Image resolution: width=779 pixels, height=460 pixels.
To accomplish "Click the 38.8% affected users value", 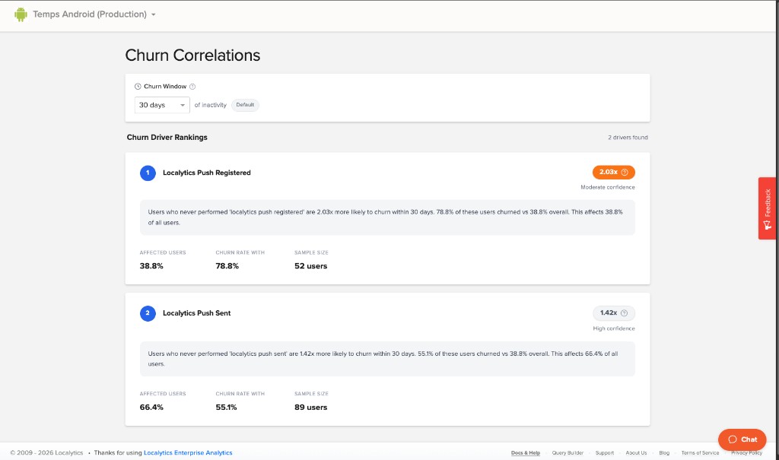I will (151, 266).
